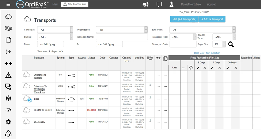Open the user profile icon in header
This screenshot has width=261, height=139.
tap(172, 4)
